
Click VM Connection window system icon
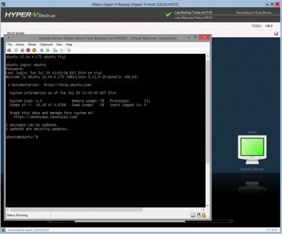8,37
